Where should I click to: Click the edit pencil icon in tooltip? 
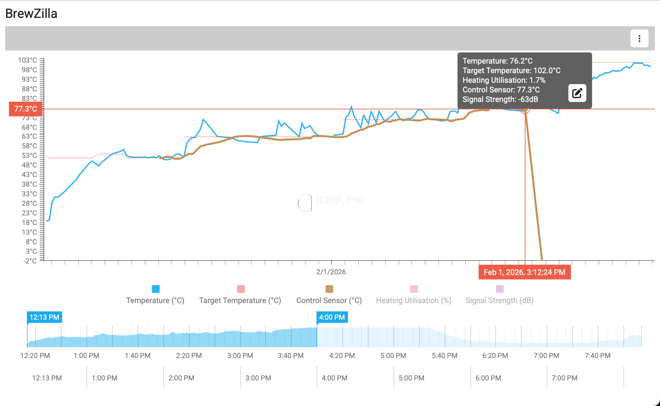[577, 93]
